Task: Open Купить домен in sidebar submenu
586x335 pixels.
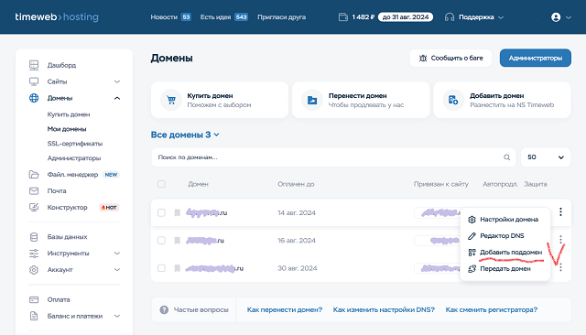Action: click(x=69, y=114)
